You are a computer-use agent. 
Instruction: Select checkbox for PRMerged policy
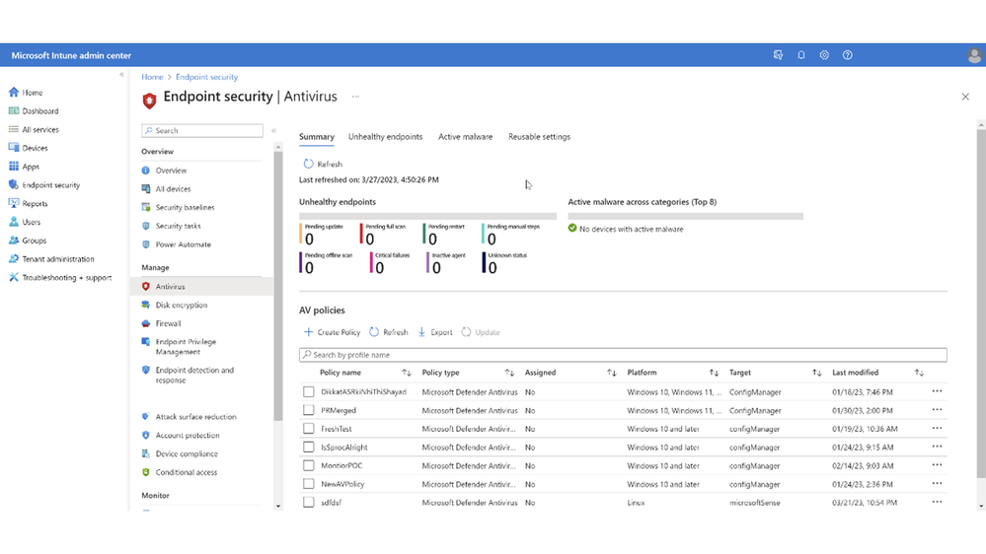pos(308,410)
